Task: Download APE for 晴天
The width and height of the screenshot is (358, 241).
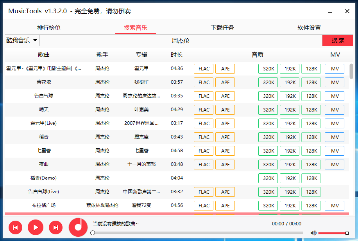Action: (x=225, y=110)
